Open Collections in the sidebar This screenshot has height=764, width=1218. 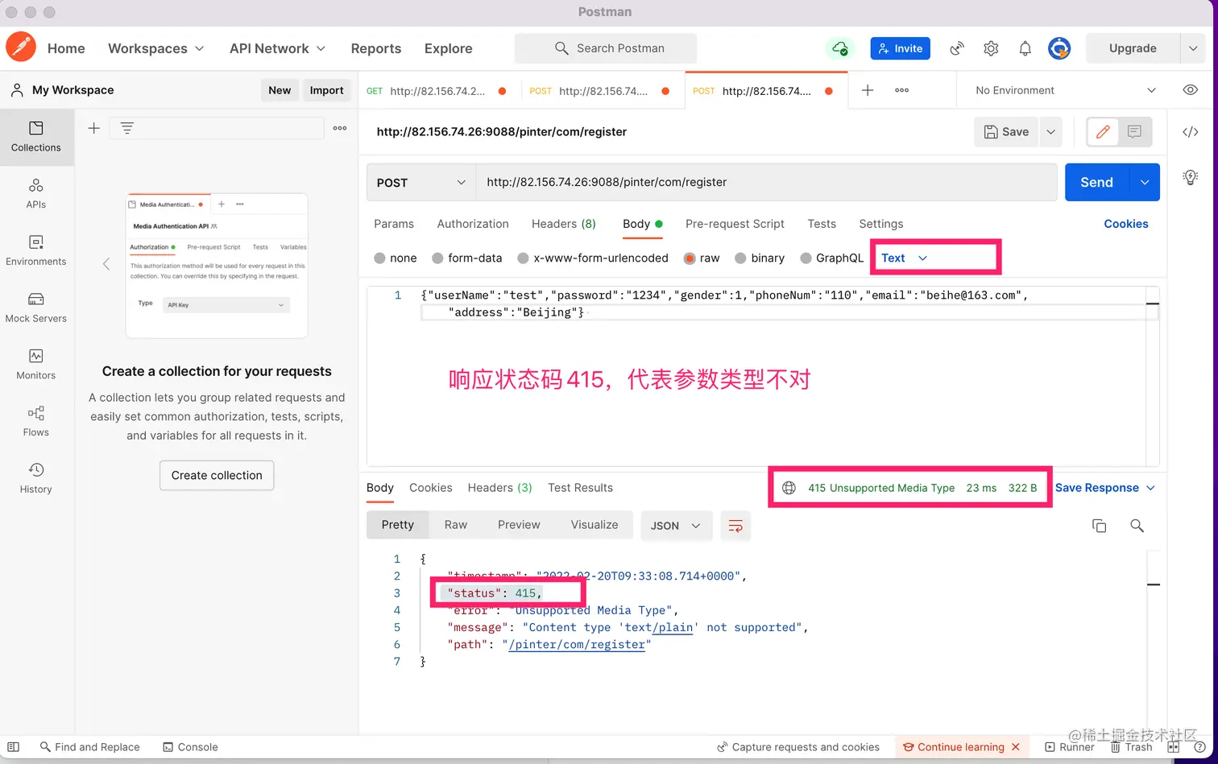pos(36,137)
